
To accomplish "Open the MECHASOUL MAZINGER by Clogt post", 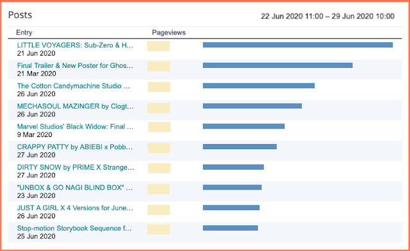I will [76, 106].
